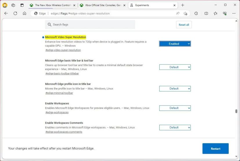The image size is (240, 161).
Task: Maximize the Edge window
Action: (225, 5)
